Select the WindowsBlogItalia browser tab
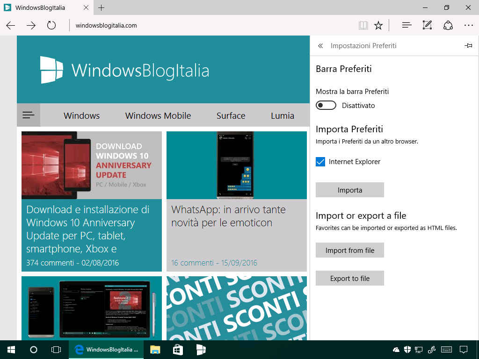Image resolution: width=479 pixels, height=359 pixels. coord(46,7)
